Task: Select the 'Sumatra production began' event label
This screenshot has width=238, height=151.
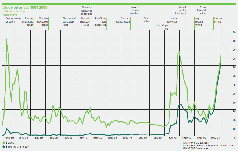Action: pyautogui.click(x=43, y=21)
